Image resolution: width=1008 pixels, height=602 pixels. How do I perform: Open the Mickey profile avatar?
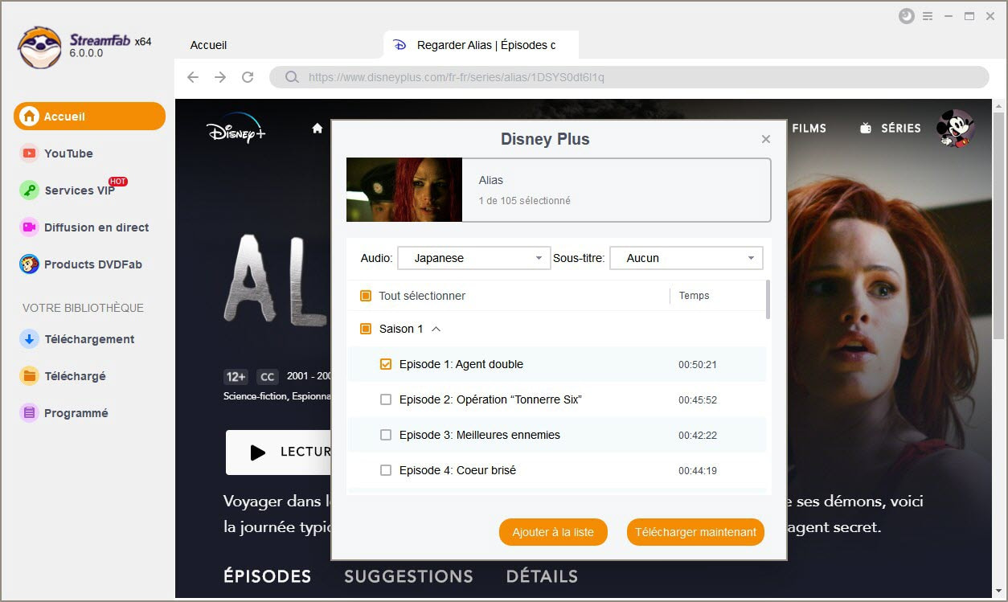956,129
